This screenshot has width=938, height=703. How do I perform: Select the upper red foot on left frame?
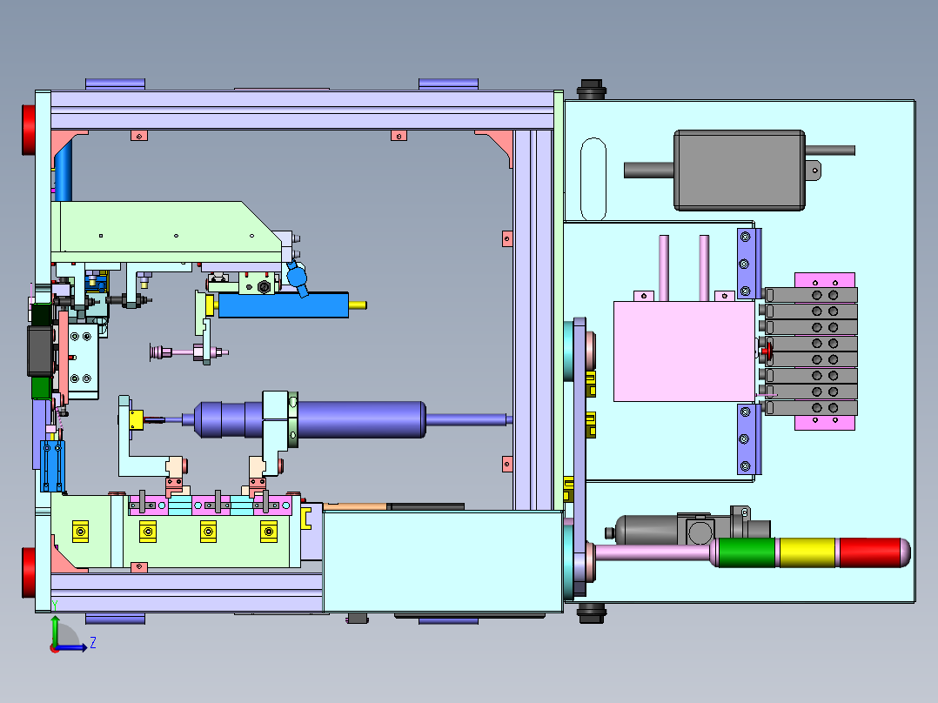click(29, 130)
